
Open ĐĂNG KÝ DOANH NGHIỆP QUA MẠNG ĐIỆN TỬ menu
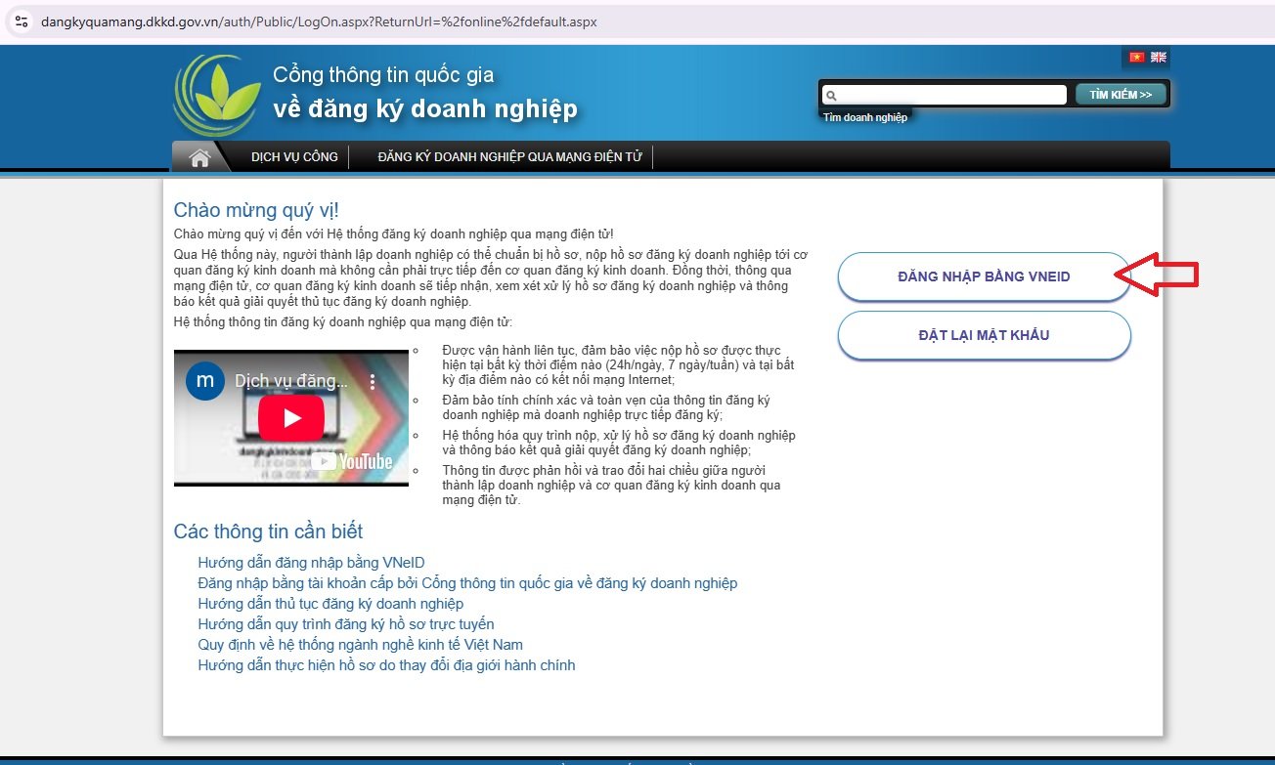tap(509, 157)
